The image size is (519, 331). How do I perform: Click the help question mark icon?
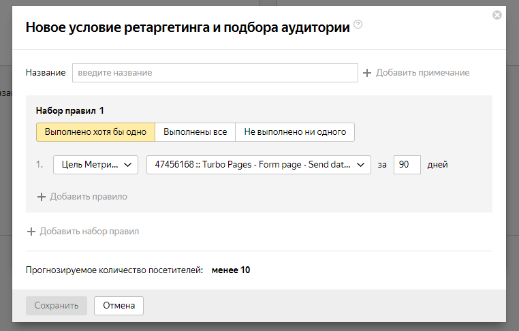[x=358, y=25]
